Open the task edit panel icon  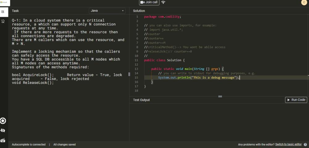[x=3, y=12]
